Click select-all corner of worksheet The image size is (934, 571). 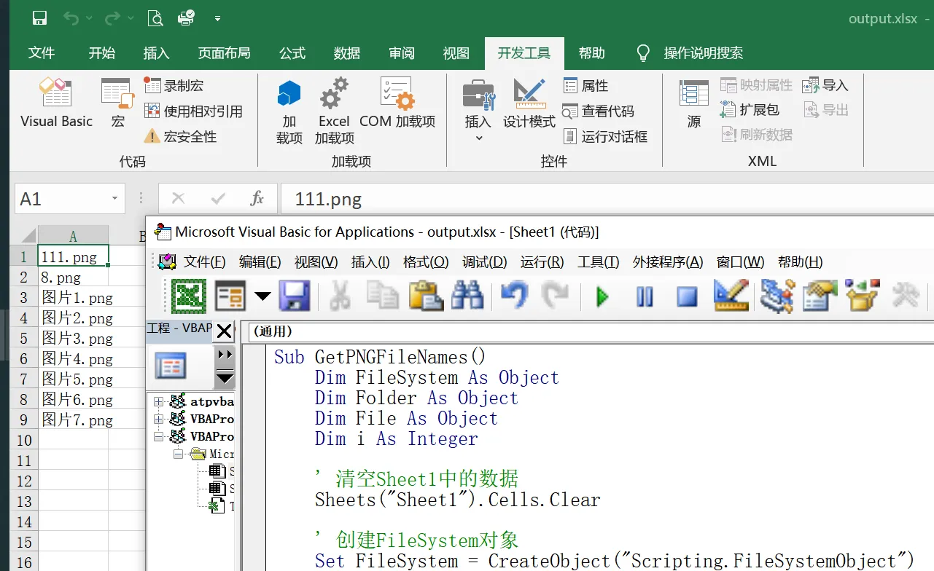[x=27, y=235]
